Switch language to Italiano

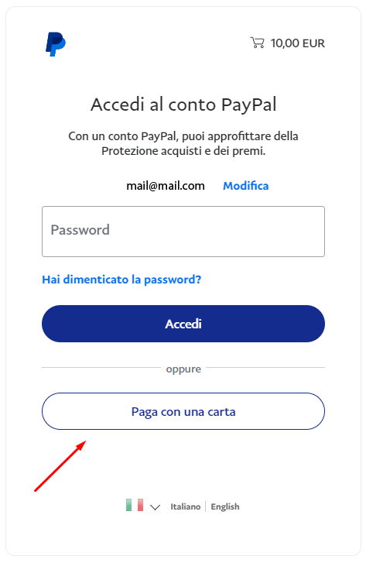pyautogui.click(x=185, y=506)
